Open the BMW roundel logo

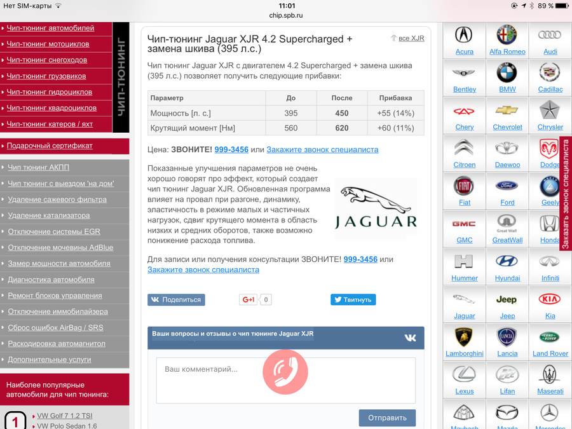tap(507, 72)
